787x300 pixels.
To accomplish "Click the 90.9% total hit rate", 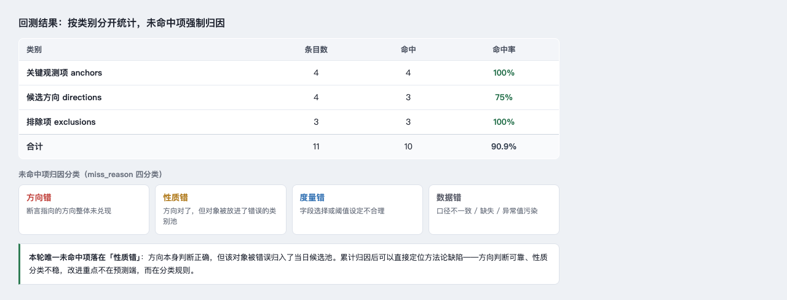I will click(x=504, y=146).
